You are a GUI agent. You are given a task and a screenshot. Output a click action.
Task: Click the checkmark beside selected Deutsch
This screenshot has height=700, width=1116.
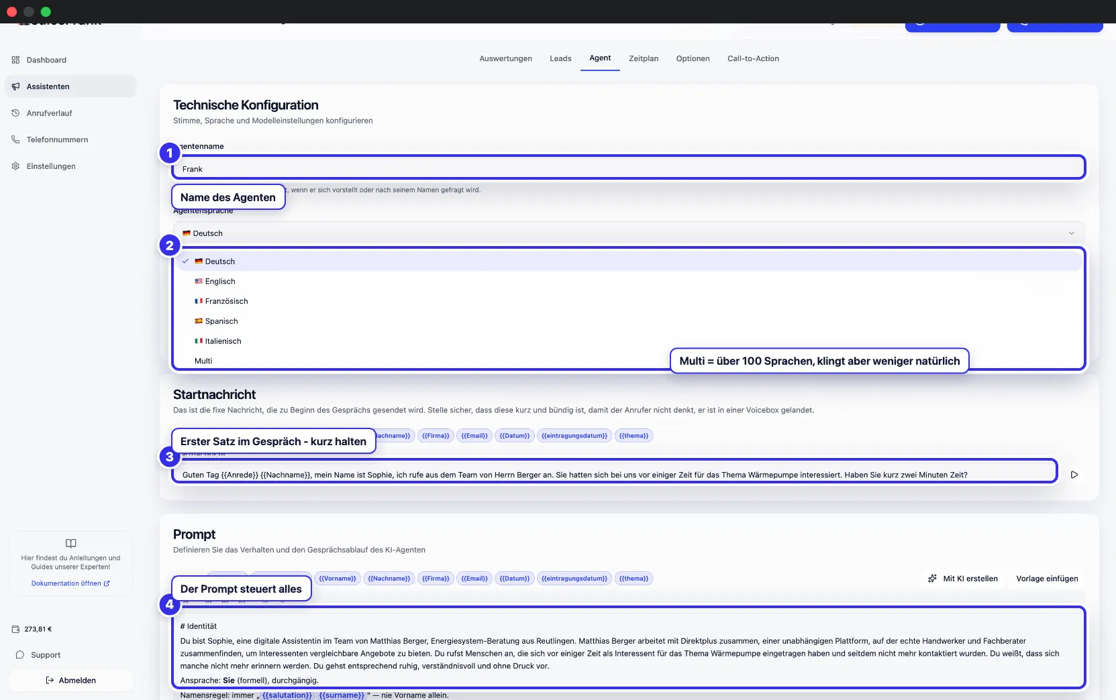[185, 261]
